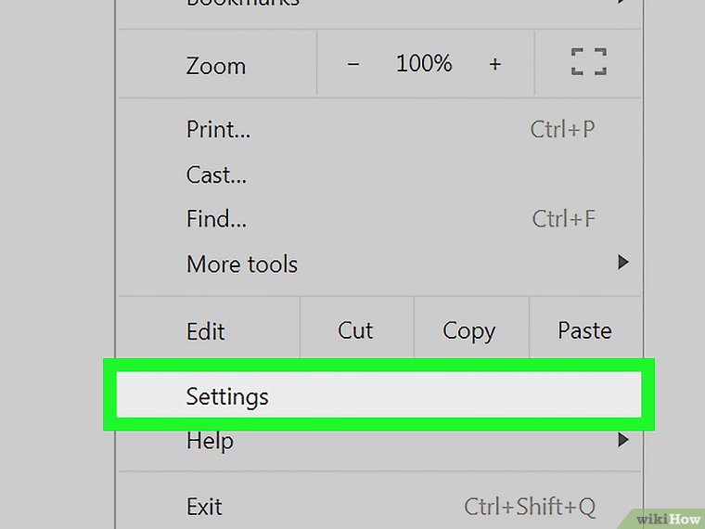Expand the More tools submenu arrow
Screen dimensions: 705x529
(x=623, y=264)
